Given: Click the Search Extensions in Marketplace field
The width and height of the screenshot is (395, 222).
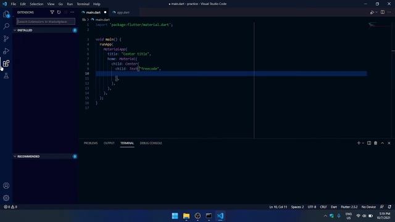Looking at the screenshot, I should click(46, 22).
